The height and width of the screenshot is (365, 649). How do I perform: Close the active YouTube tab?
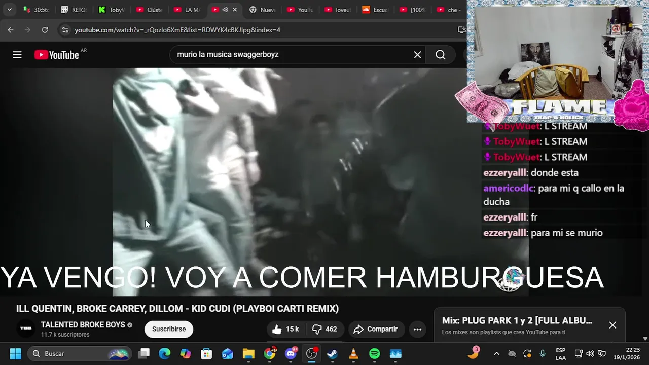click(x=234, y=10)
